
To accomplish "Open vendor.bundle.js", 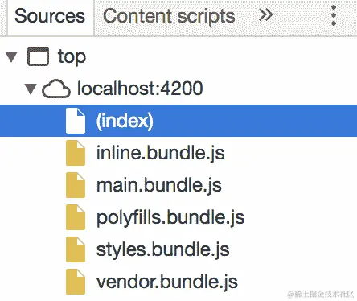I will coord(167,282).
